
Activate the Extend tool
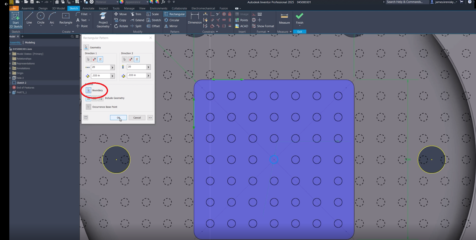(x=137, y=20)
